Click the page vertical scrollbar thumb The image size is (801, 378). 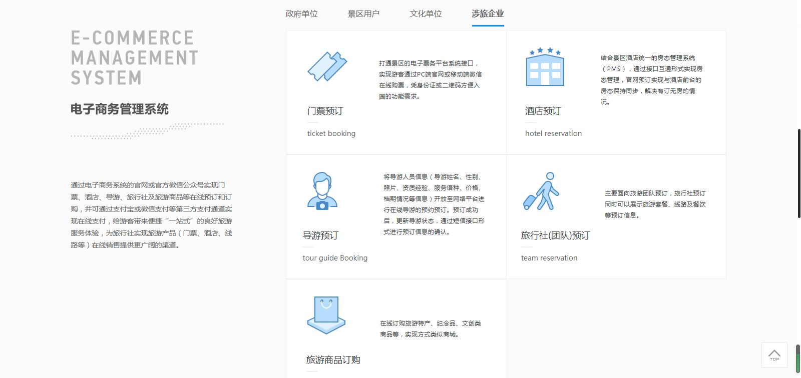[798, 173]
